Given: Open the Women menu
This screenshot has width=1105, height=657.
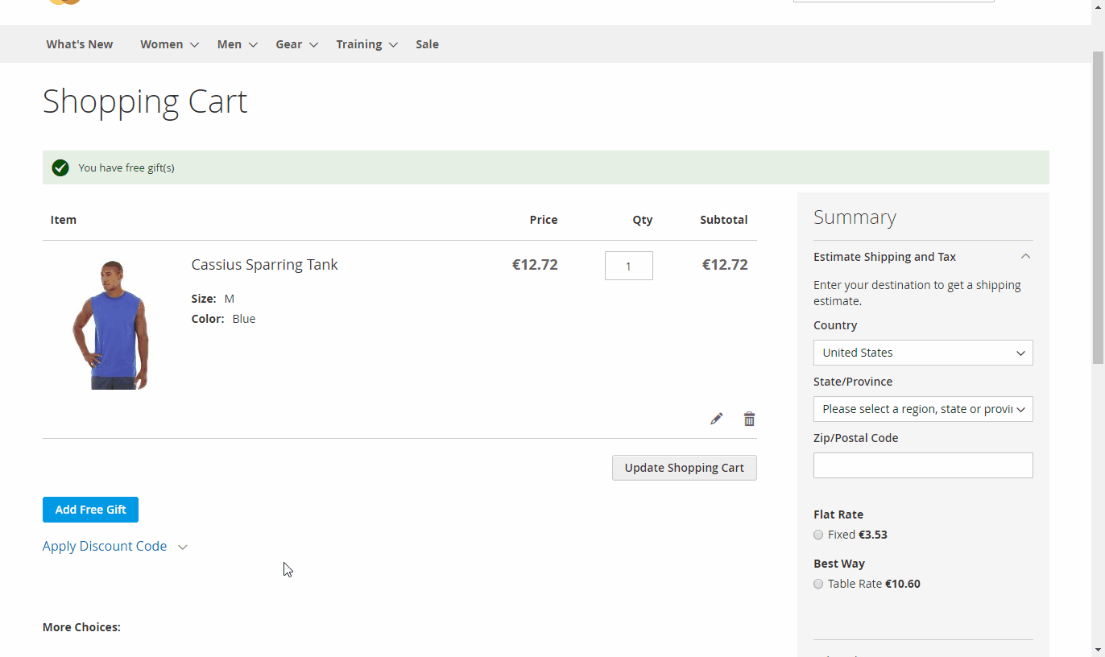Looking at the screenshot, I should (169, 44).
